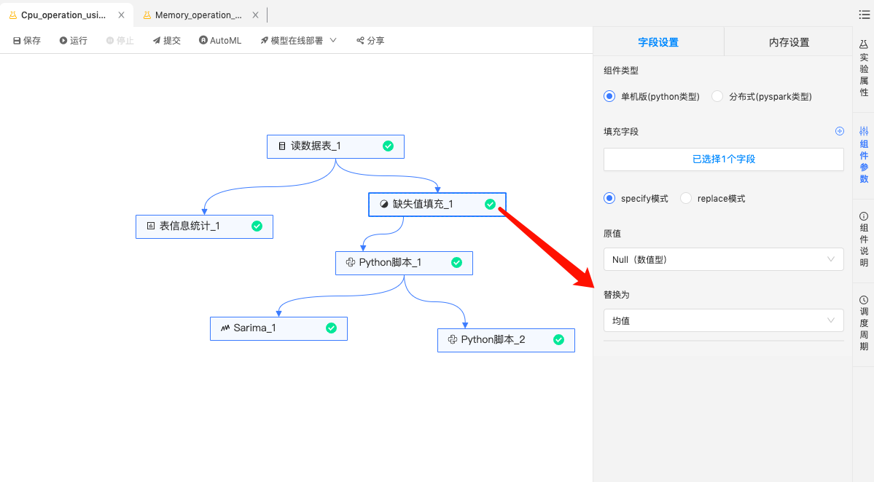Select the 分布式(pyspark类型) radio option
Viewport: 874px width, 482px height.
[x=717, y=96]
